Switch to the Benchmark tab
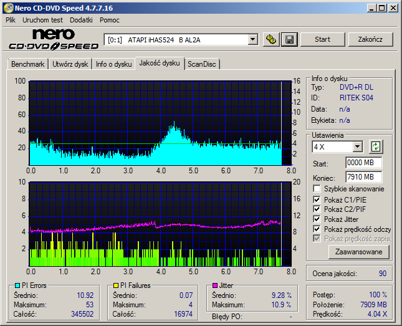The image size is (402, 326). pos(27,64)
